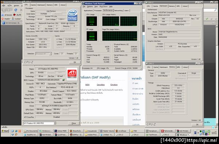The width and height of the screenshot is (219, 144).
Task: Select the Windows Task Manager taskbar item
Action: point(183,135)
